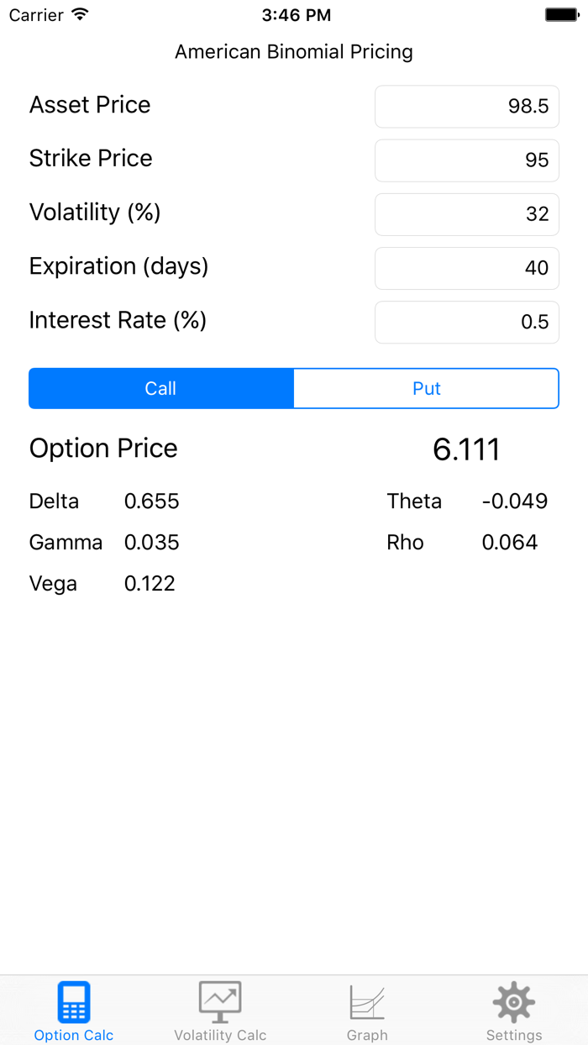Open Settings via the gear icon
The width and height of the screenshot is (588, 1045).
[x=513, y=1001]
